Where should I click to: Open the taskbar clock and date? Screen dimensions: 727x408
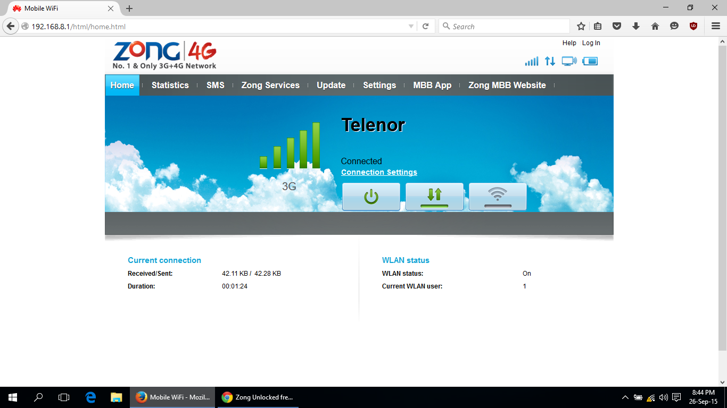[x=705, y=397]
